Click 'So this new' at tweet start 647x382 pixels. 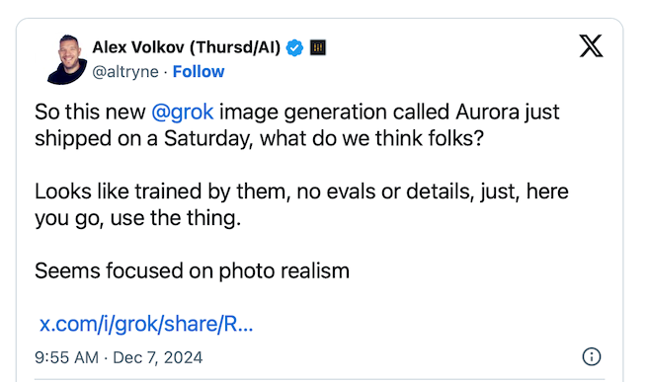(x=90, y=112)
